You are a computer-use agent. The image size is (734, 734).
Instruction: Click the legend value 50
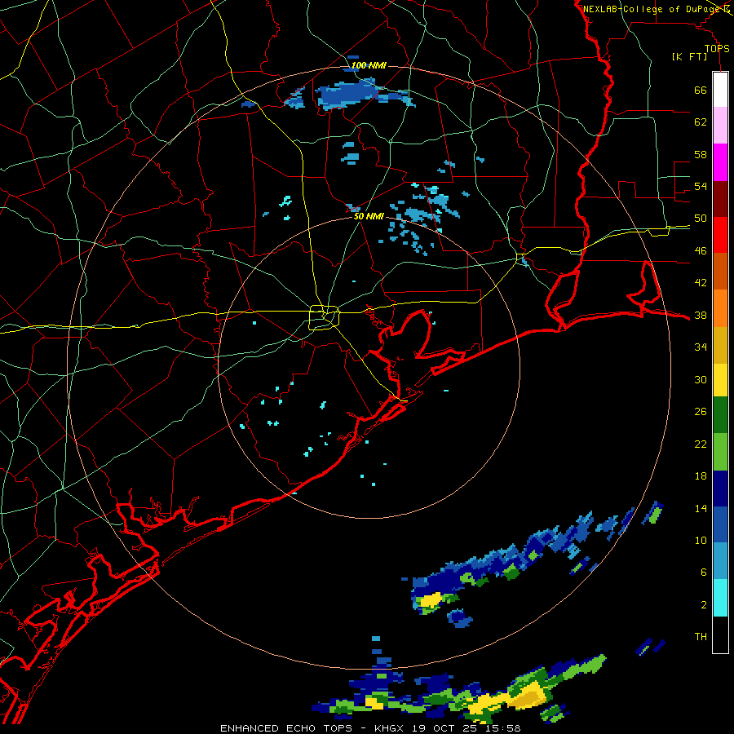click(701, 219)
